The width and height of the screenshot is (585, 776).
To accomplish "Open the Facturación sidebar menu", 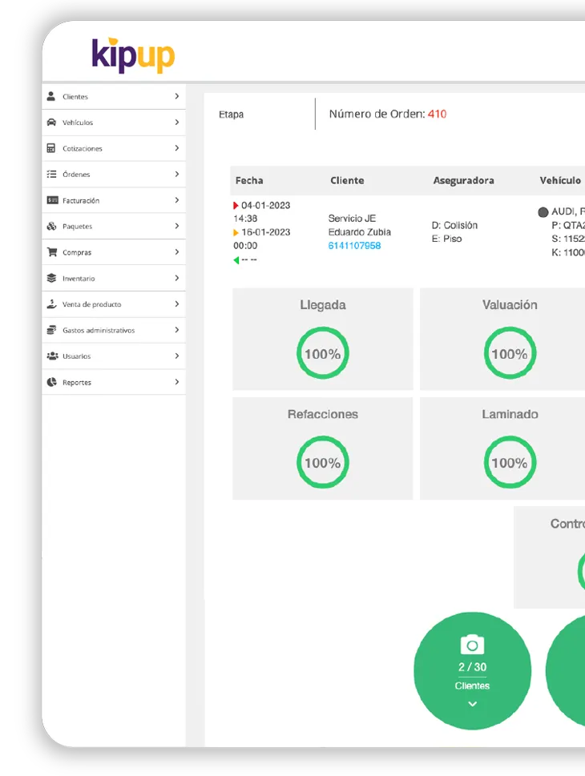I will pos(114,200).
